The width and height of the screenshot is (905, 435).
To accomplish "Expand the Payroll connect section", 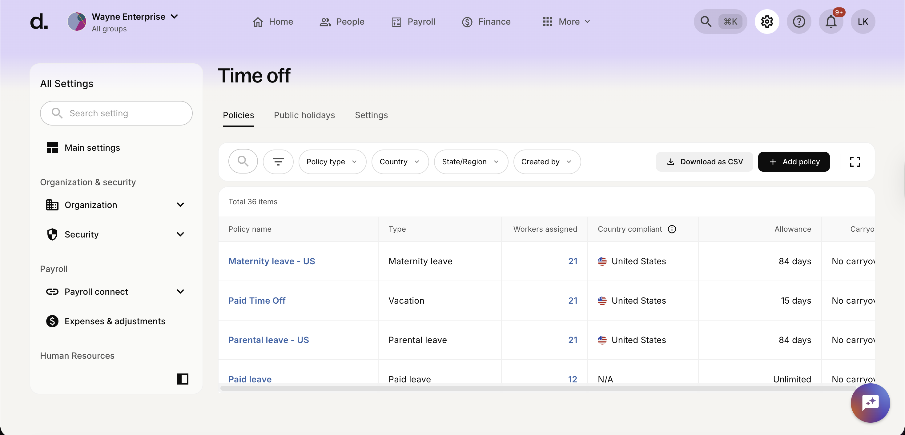I will 180,291.
